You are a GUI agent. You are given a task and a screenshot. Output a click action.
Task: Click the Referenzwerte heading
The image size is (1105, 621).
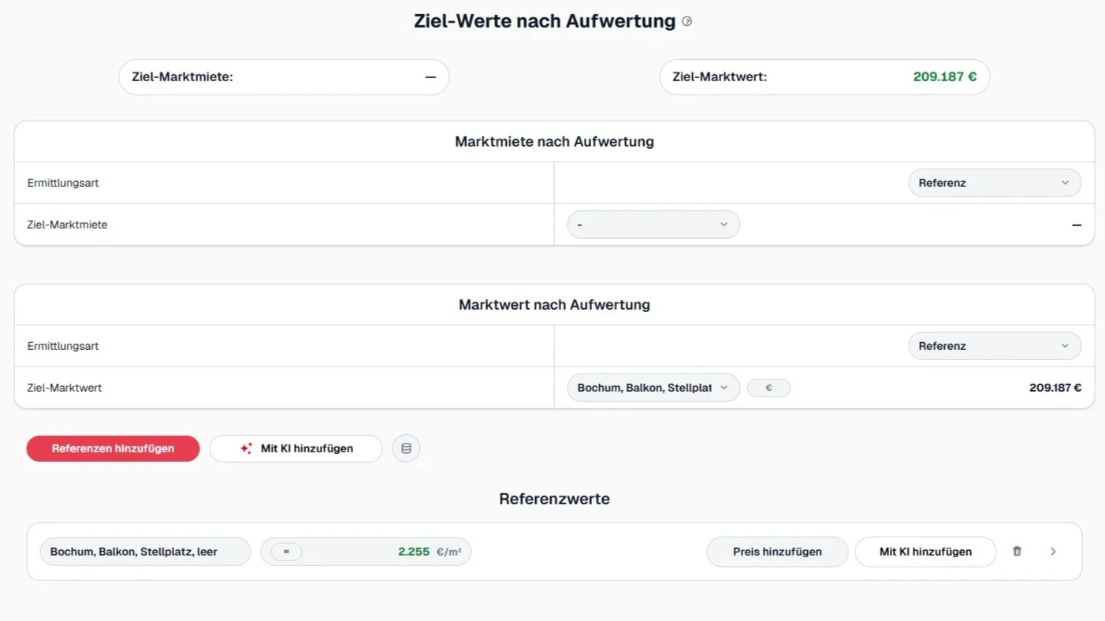[554, 499]
